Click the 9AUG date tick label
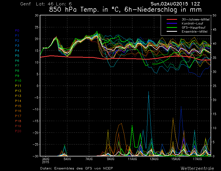Viewport: 221px width, 171px height. (110, 159)
